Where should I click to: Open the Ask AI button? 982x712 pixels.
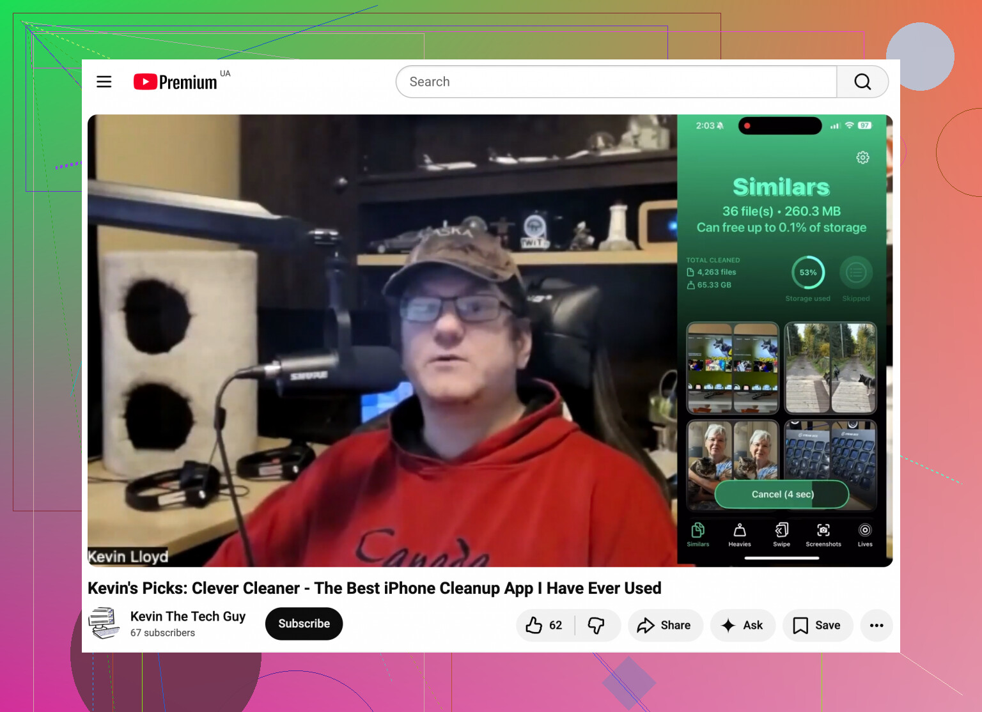(x=743, y=625)
